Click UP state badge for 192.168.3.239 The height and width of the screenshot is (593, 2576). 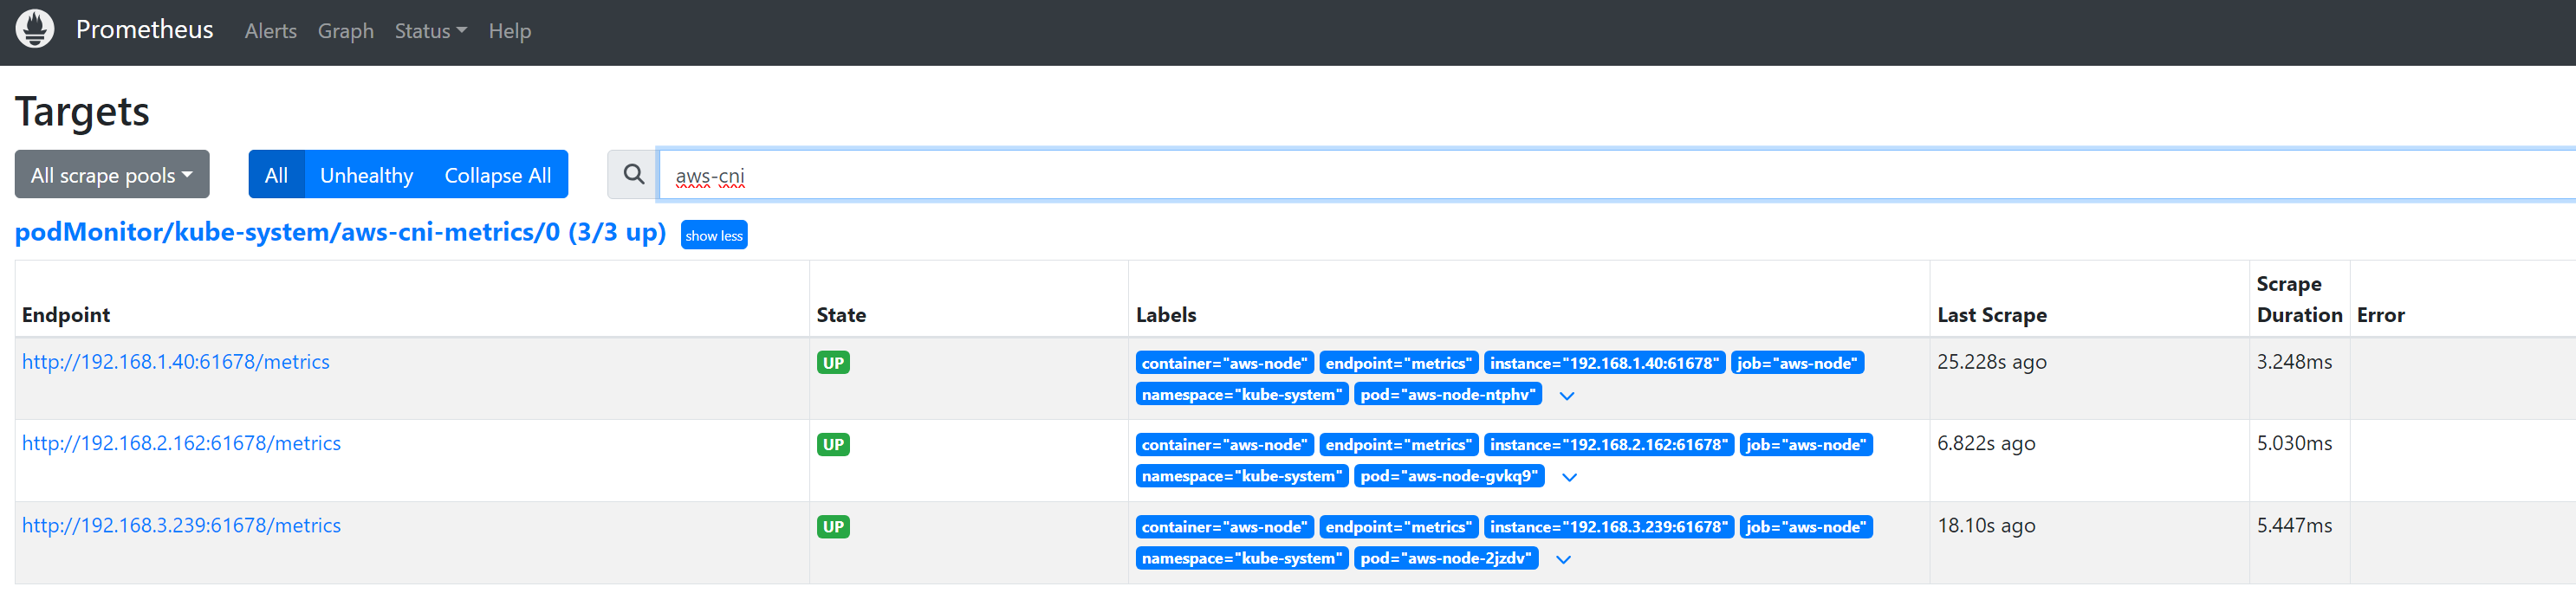pos(833,526)
